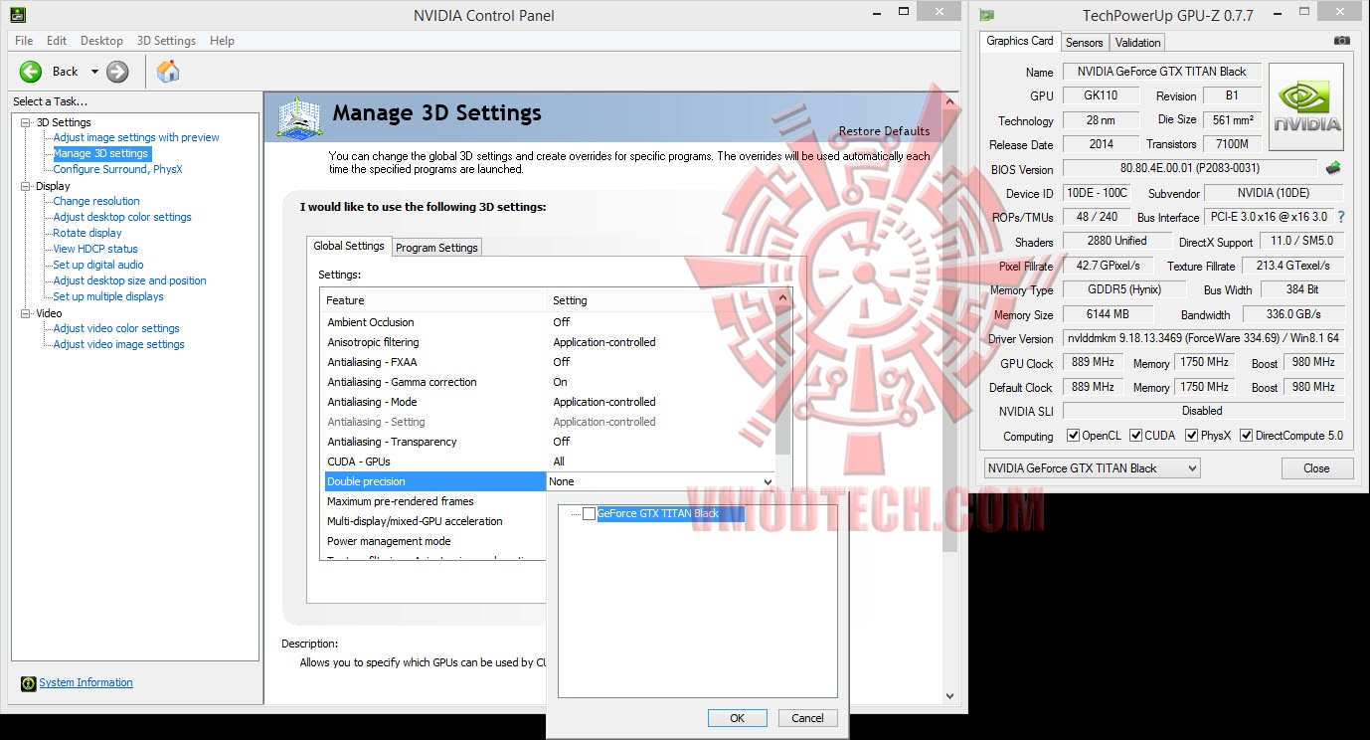Open Adjust image settings with preview
Viewport: 1370px width, 740px height.
pos(136,138)
